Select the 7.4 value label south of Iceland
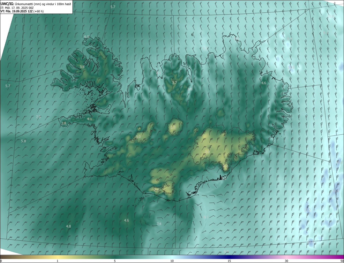 159,224
